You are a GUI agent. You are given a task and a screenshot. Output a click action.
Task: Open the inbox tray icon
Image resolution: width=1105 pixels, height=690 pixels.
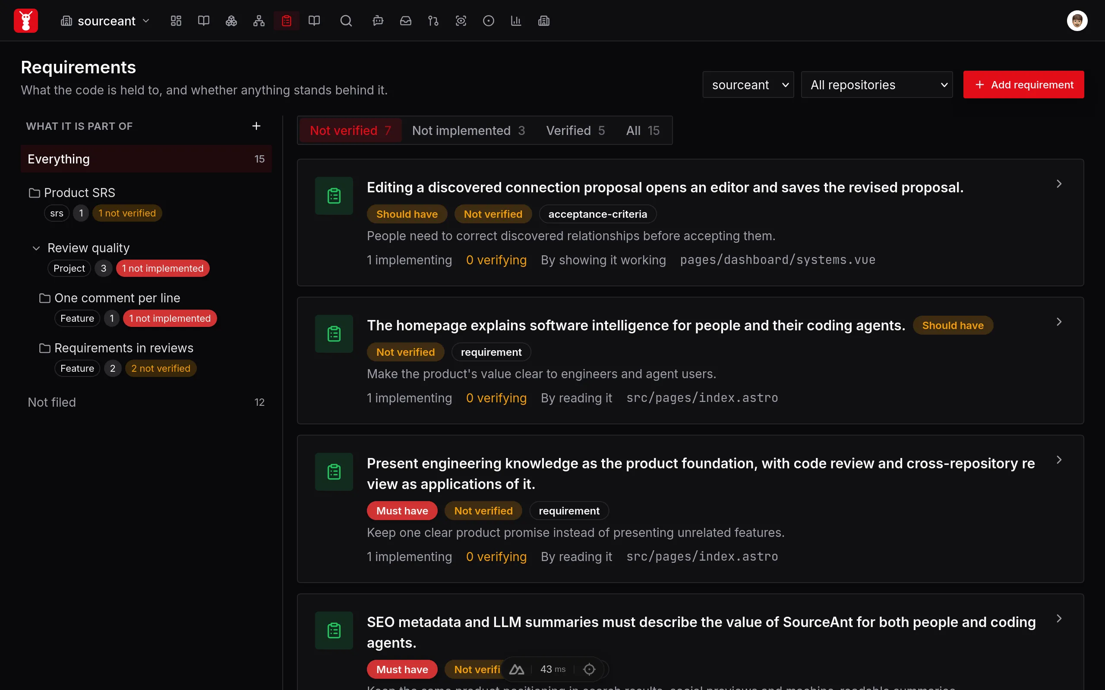click(405, 21)
